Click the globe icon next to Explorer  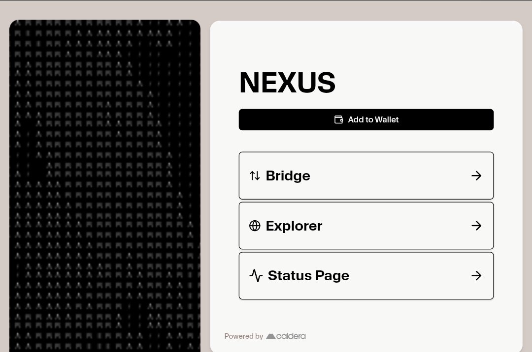click(255, 226)
